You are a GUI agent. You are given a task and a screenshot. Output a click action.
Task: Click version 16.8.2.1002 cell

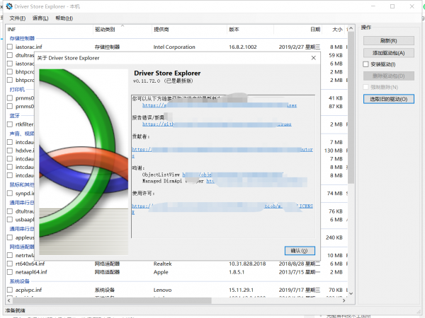tap(242, 47)
